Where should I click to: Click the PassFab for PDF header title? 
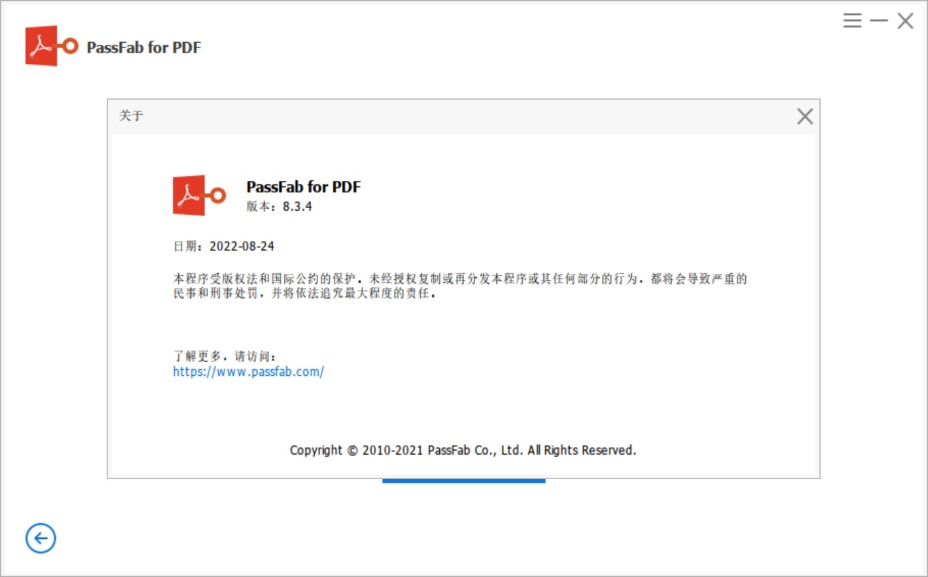tap(144, 47)
